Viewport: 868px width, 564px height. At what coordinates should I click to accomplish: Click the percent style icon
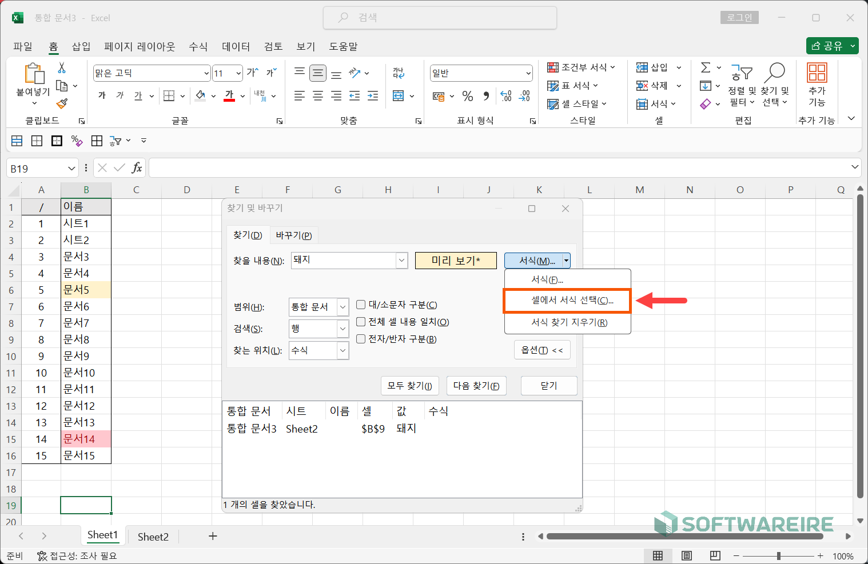(468, 96)
